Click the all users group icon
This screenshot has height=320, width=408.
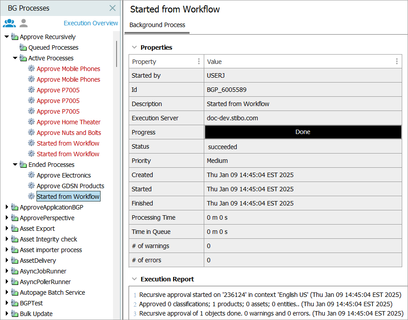point(9,24)
